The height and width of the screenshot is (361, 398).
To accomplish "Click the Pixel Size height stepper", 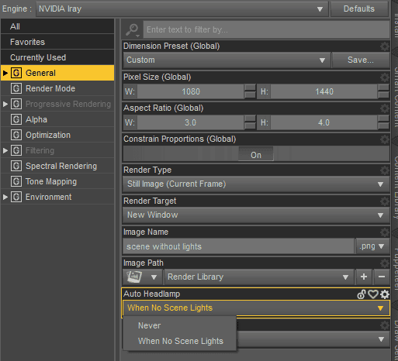I will tap(383, 91).
